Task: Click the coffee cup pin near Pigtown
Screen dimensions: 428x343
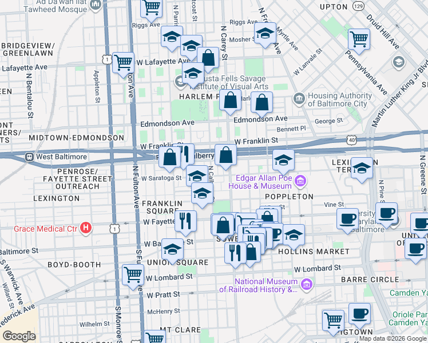Action: pyautogui.click(x=359, y=316)
